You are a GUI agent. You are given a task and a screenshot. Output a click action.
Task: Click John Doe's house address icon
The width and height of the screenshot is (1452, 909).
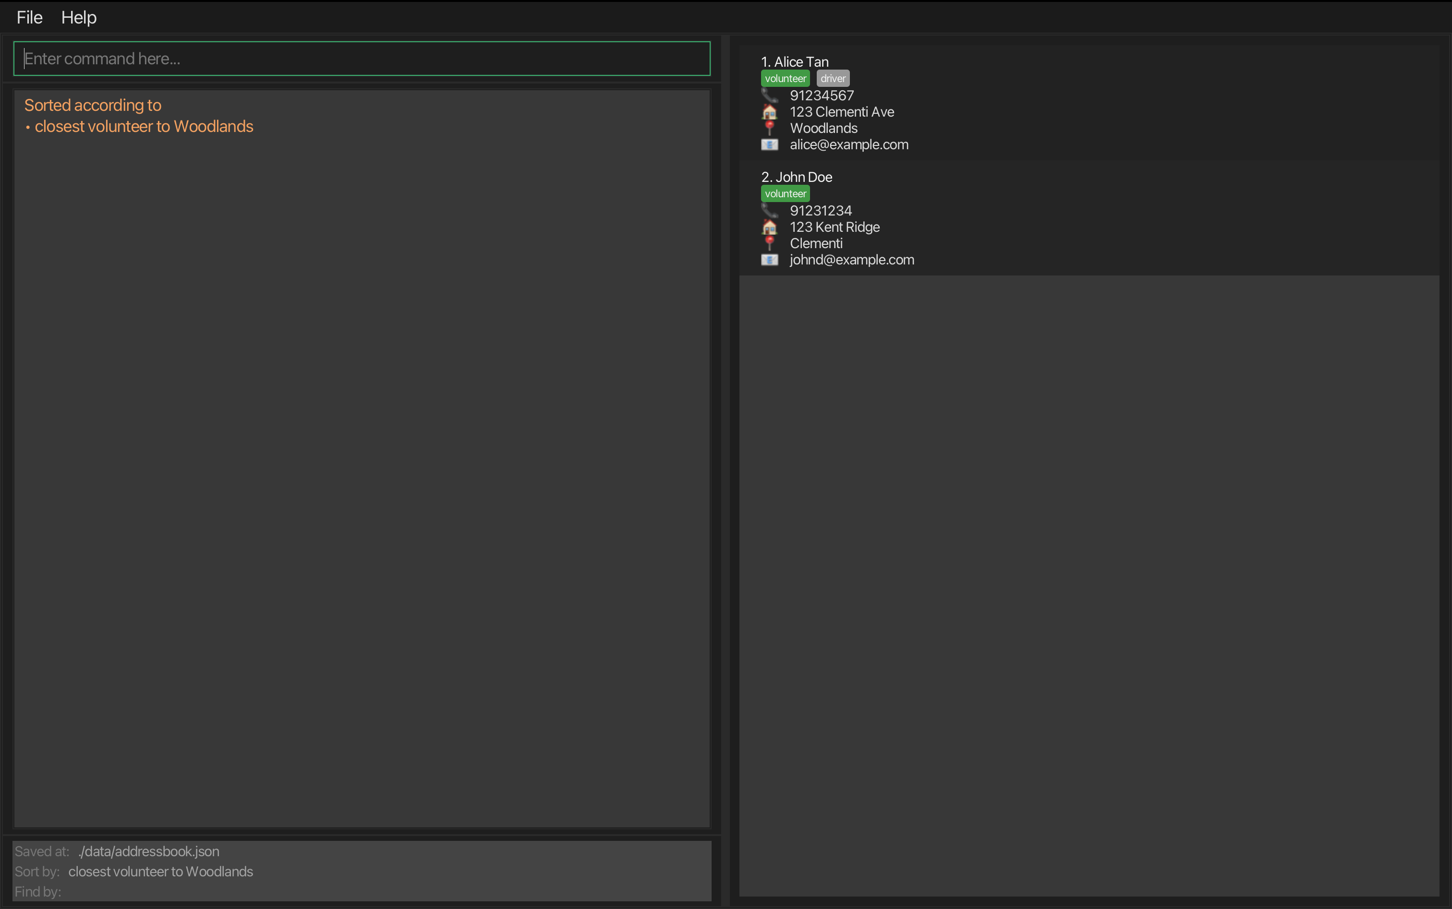click(x=769, y=227)
